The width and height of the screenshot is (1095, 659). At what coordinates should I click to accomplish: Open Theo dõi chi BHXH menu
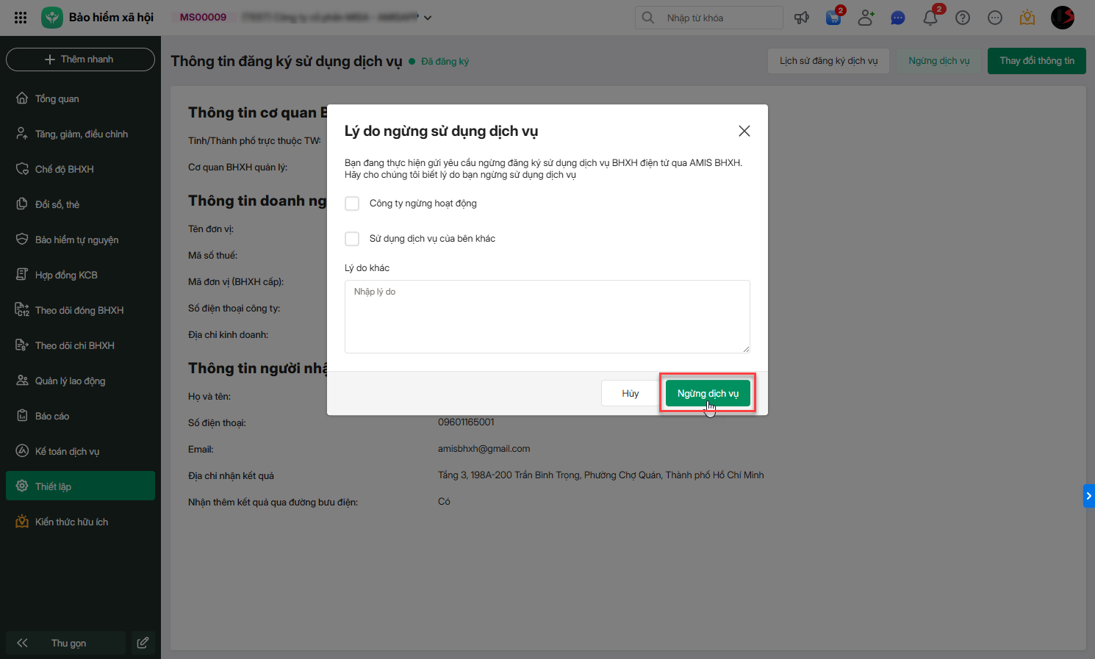click(80, 345)
